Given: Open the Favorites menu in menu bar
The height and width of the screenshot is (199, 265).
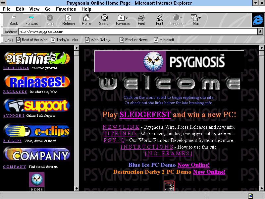Looking at the screenshot, I should (x=66, y=9).
